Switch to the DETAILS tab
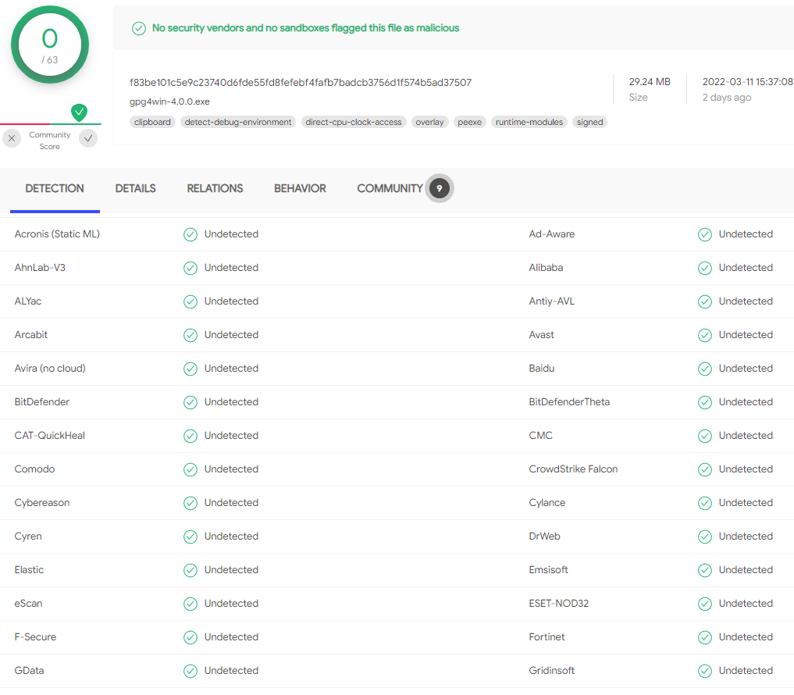The height and width of the screenshot is (695, 794). click(135, 188)
